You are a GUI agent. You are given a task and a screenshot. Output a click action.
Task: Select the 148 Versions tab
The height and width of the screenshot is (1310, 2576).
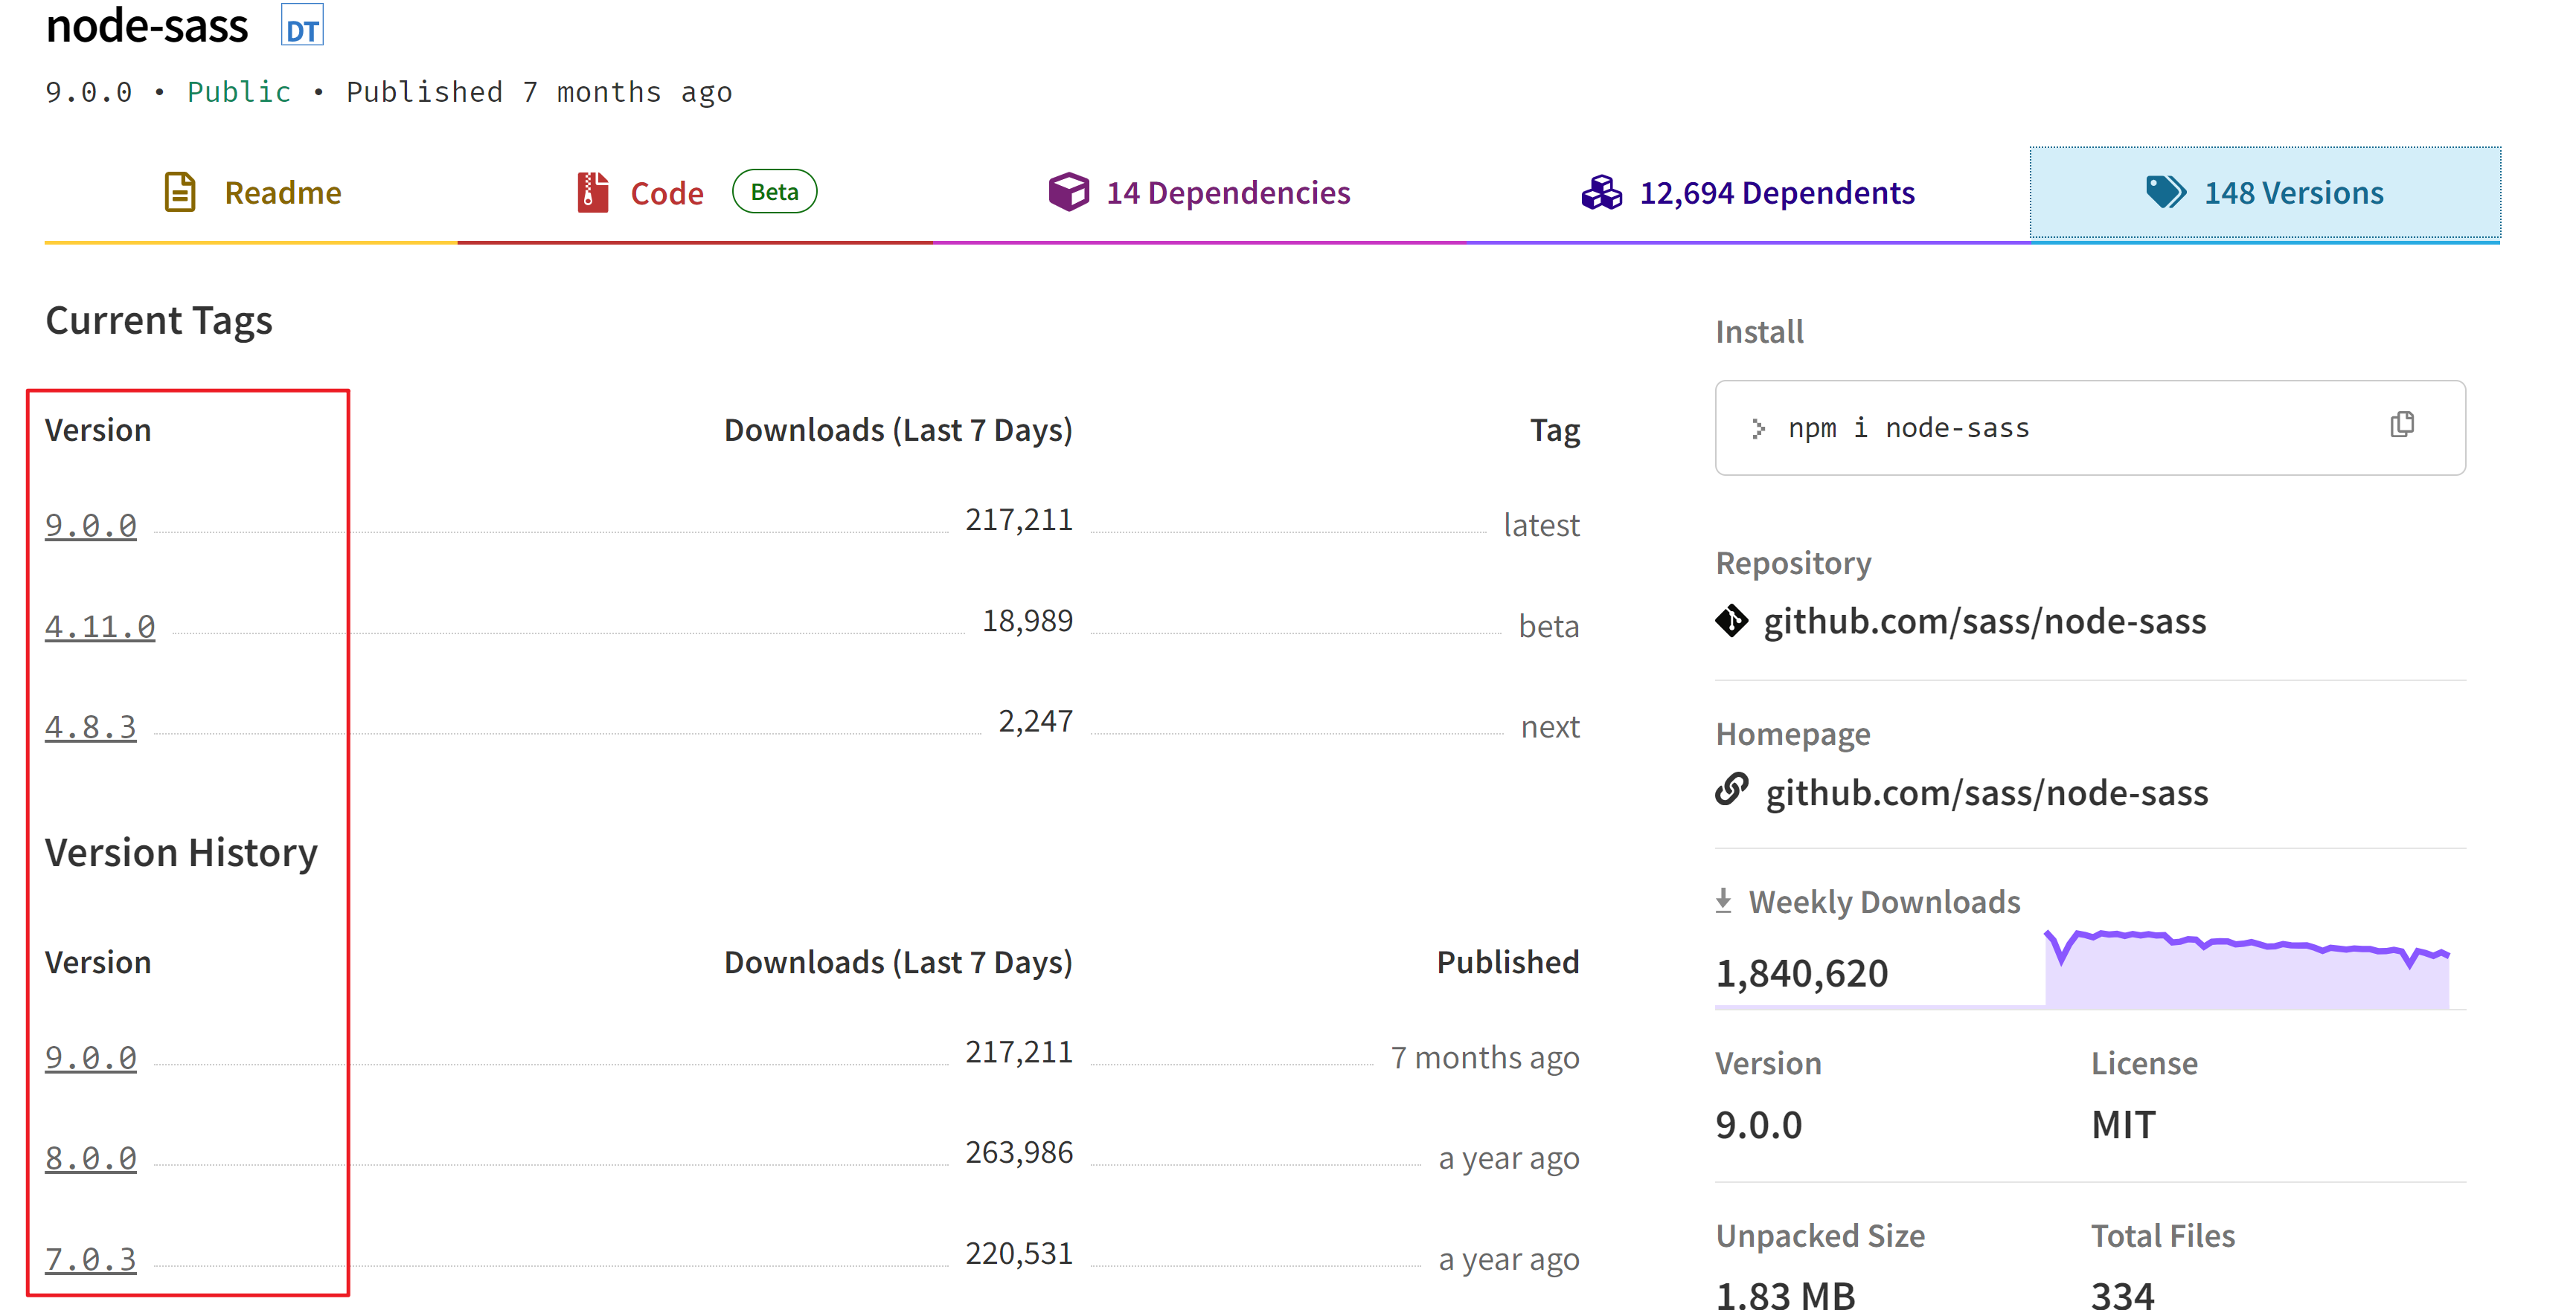pos(2265,192)
